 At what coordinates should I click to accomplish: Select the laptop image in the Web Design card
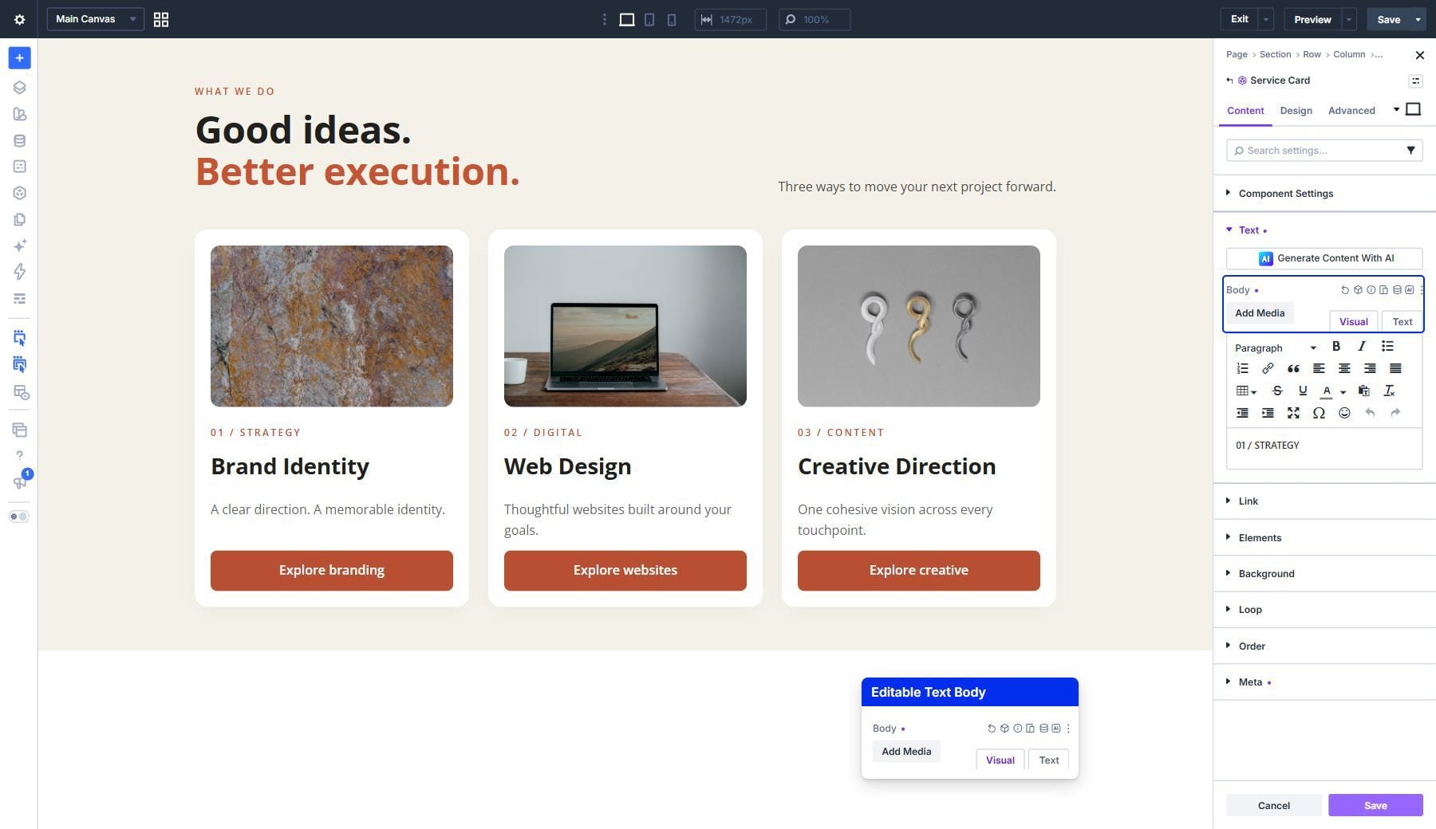point(625,326)
